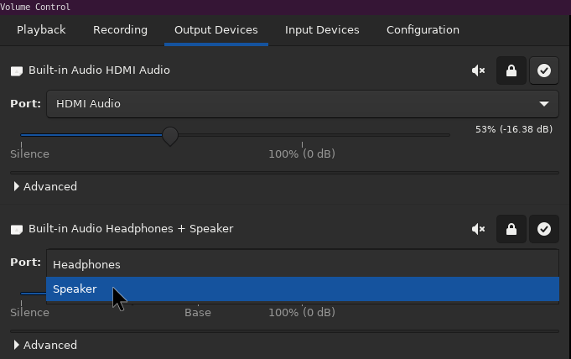The width and height of the screenshot is (571, 359).
Task: Choose Headphones from the port list
Action: (303, 264)
